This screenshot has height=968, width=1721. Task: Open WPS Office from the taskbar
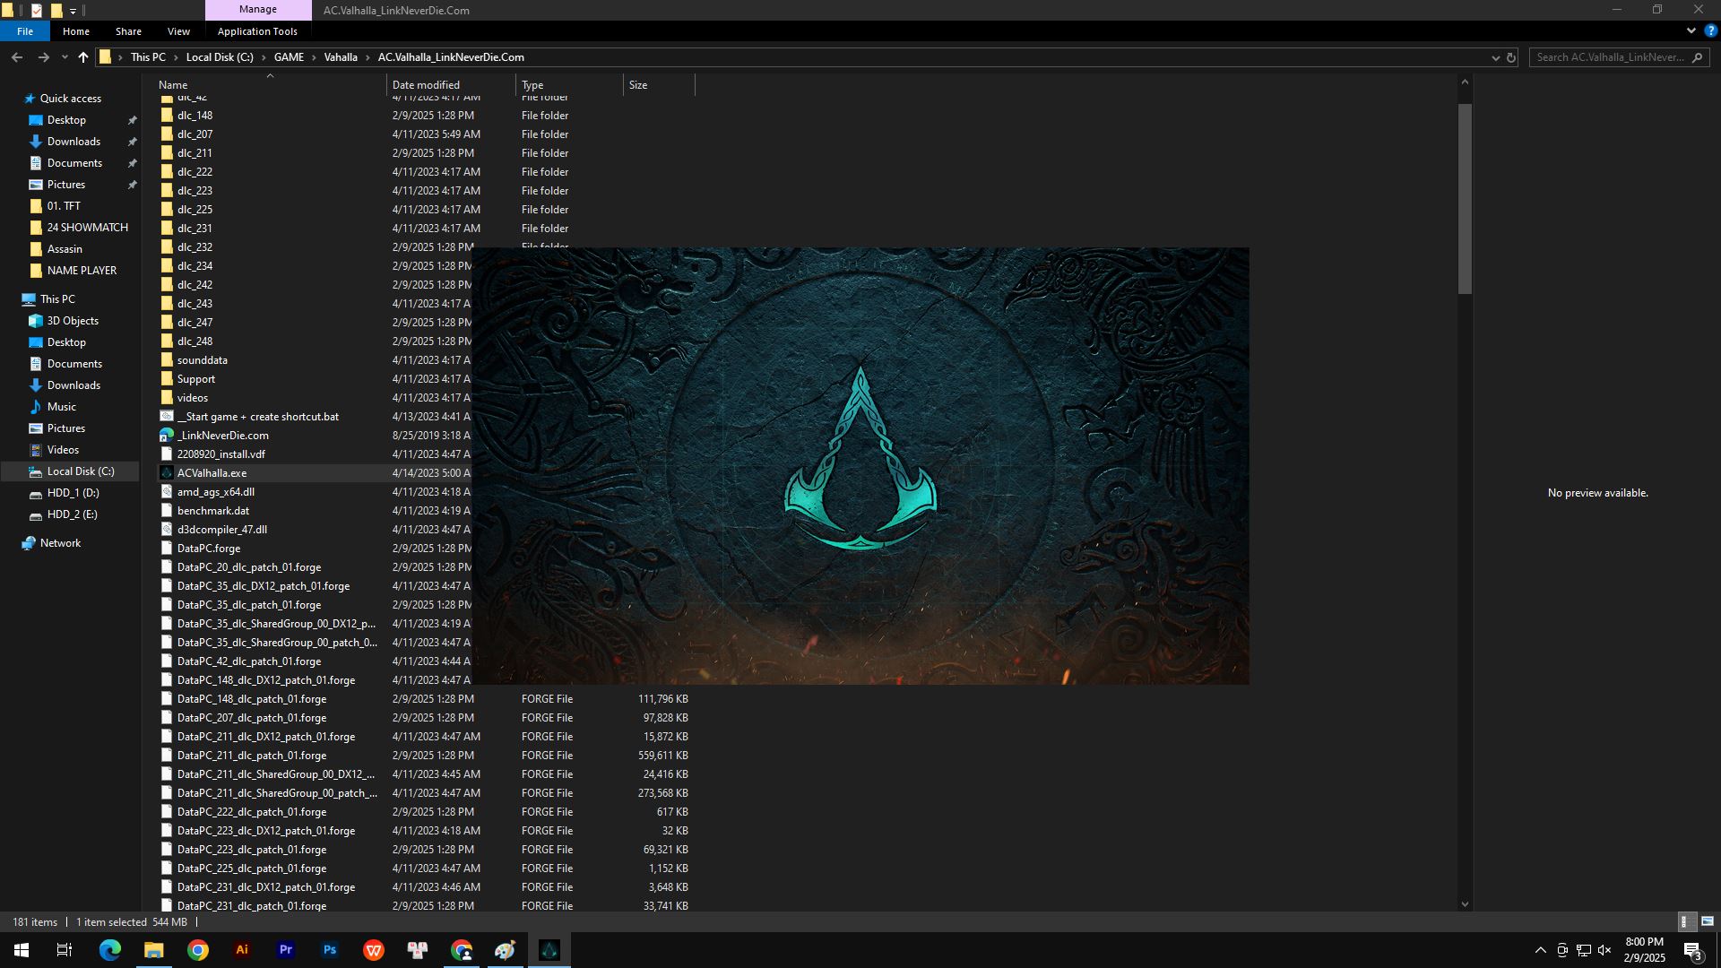click(x=374, y=950)
